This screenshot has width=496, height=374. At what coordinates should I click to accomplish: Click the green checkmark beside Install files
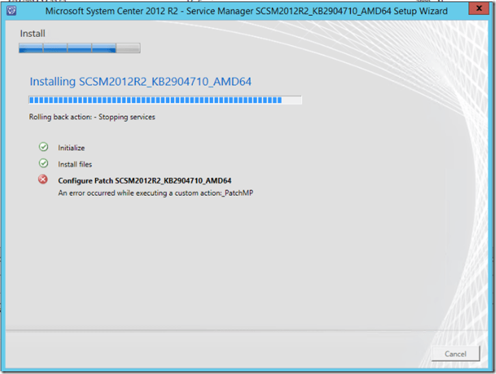click(x=43, y=164)
